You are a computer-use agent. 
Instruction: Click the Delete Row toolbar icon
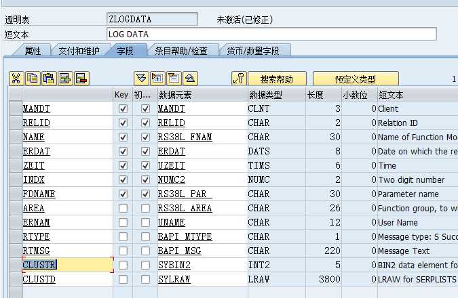point(81,79)
